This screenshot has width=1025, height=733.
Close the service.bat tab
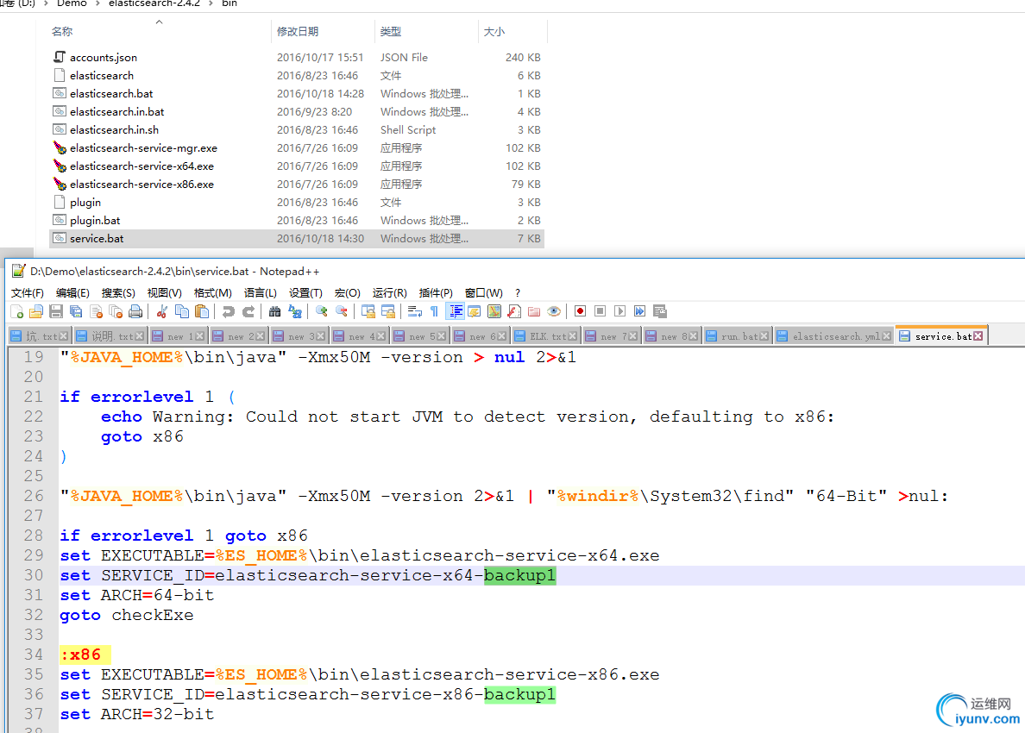click(978, 335)
